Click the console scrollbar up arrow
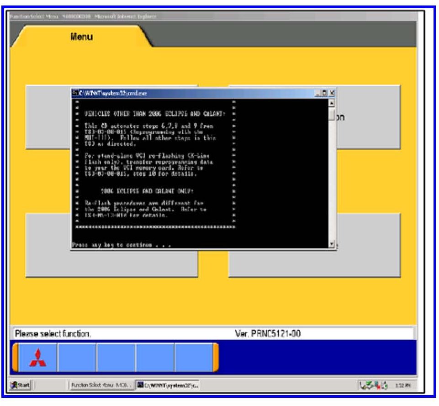The image size is (439, 406). click(332, 103)
